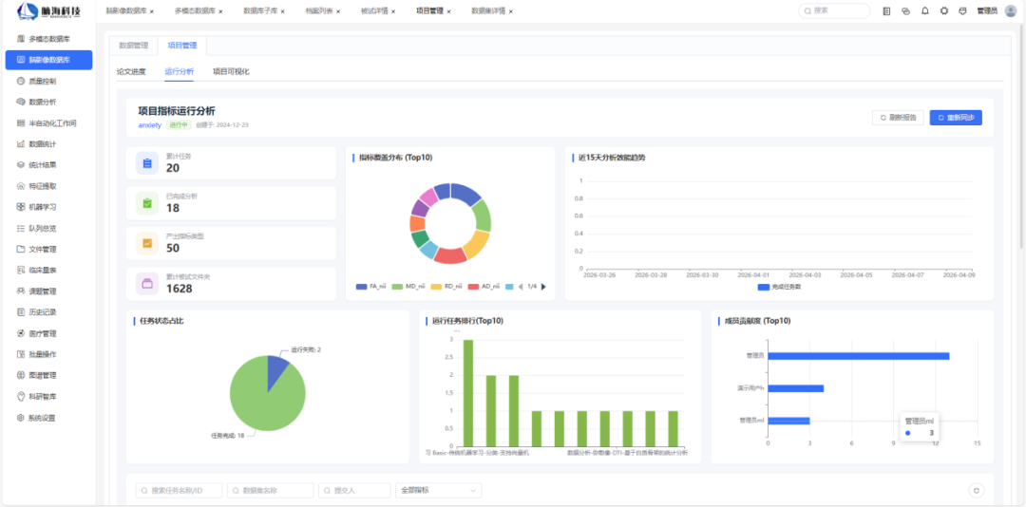This screenshot has height=507, width=1026.
Task: Focus 数据集名称 input field
Action: click(x=270, y=491)
